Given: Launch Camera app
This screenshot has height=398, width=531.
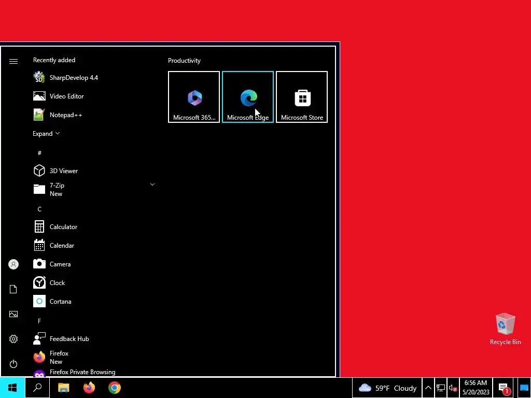Looking at the screenshot, I should coord(94,264).
